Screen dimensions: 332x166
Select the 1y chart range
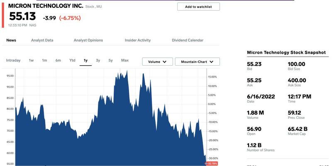click(x=85, y=61)
